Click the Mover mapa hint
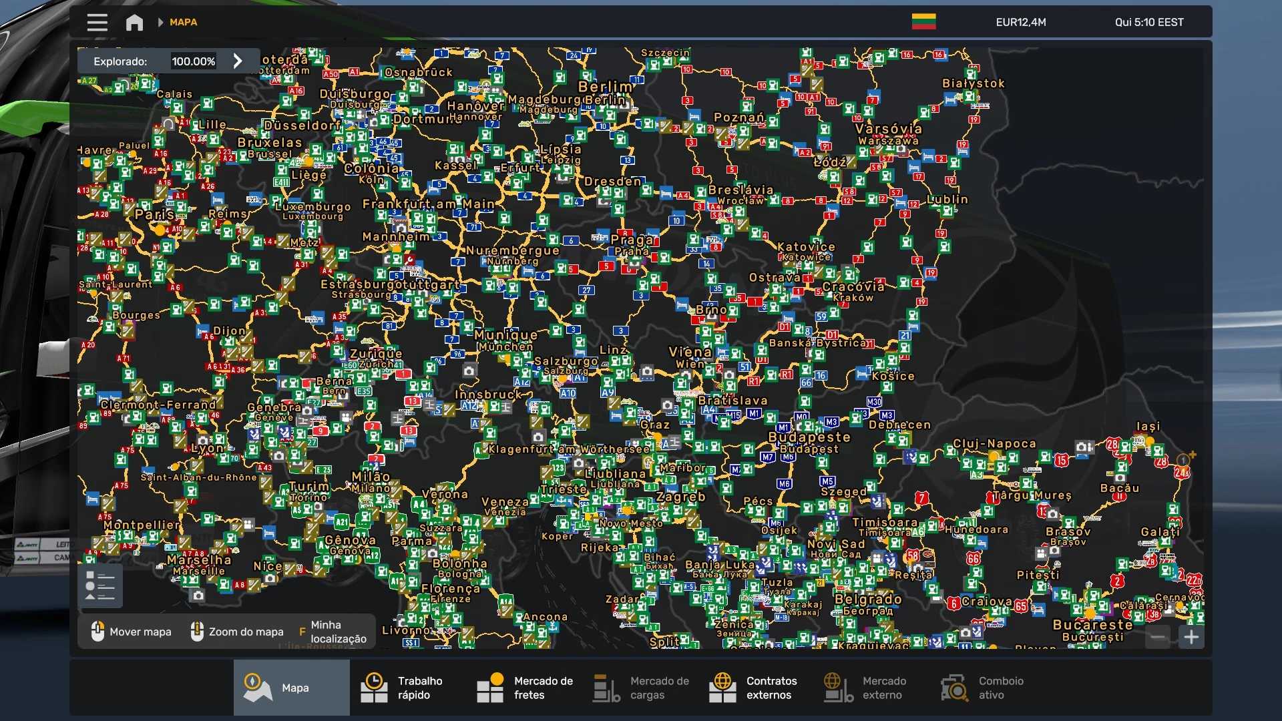This screenshot has height=721, width=1282. [x=132, y=632]
